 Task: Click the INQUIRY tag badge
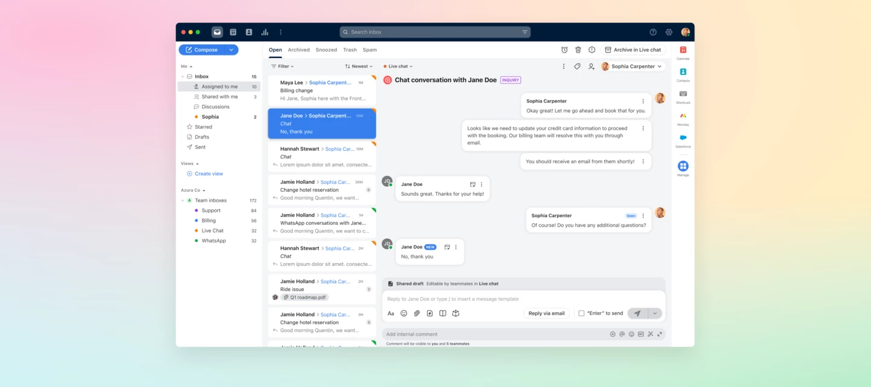click(x=511, y=80)
